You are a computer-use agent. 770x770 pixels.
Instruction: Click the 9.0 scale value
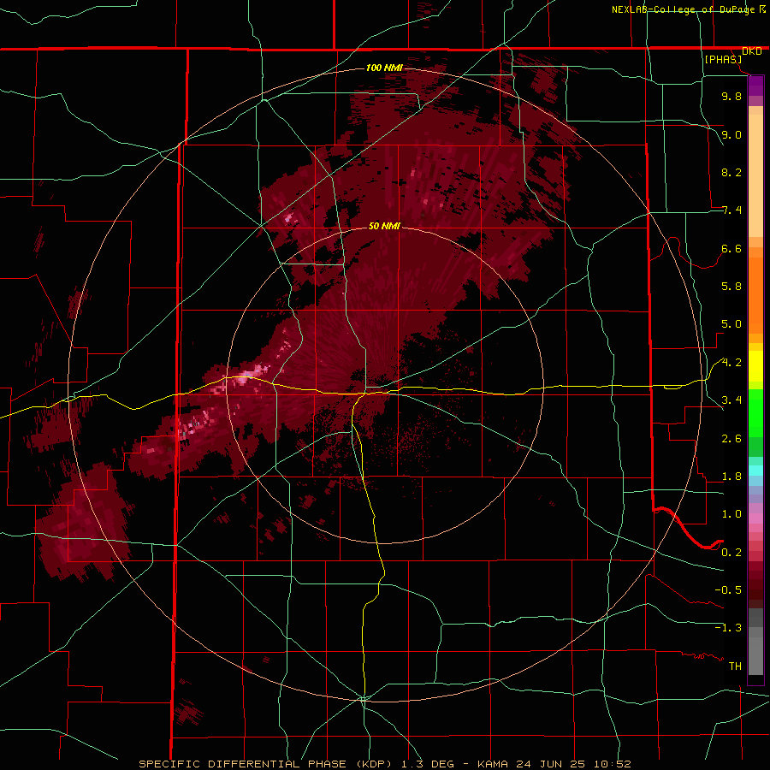pyautogui.click(x=731, y=134)
